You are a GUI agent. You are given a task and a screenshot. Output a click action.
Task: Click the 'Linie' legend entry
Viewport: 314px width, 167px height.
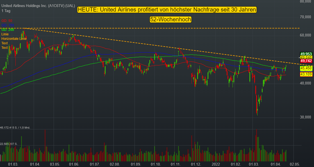point(5,34)
